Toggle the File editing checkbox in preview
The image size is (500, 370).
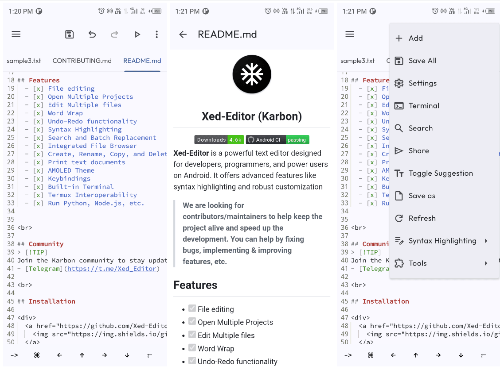192,308
